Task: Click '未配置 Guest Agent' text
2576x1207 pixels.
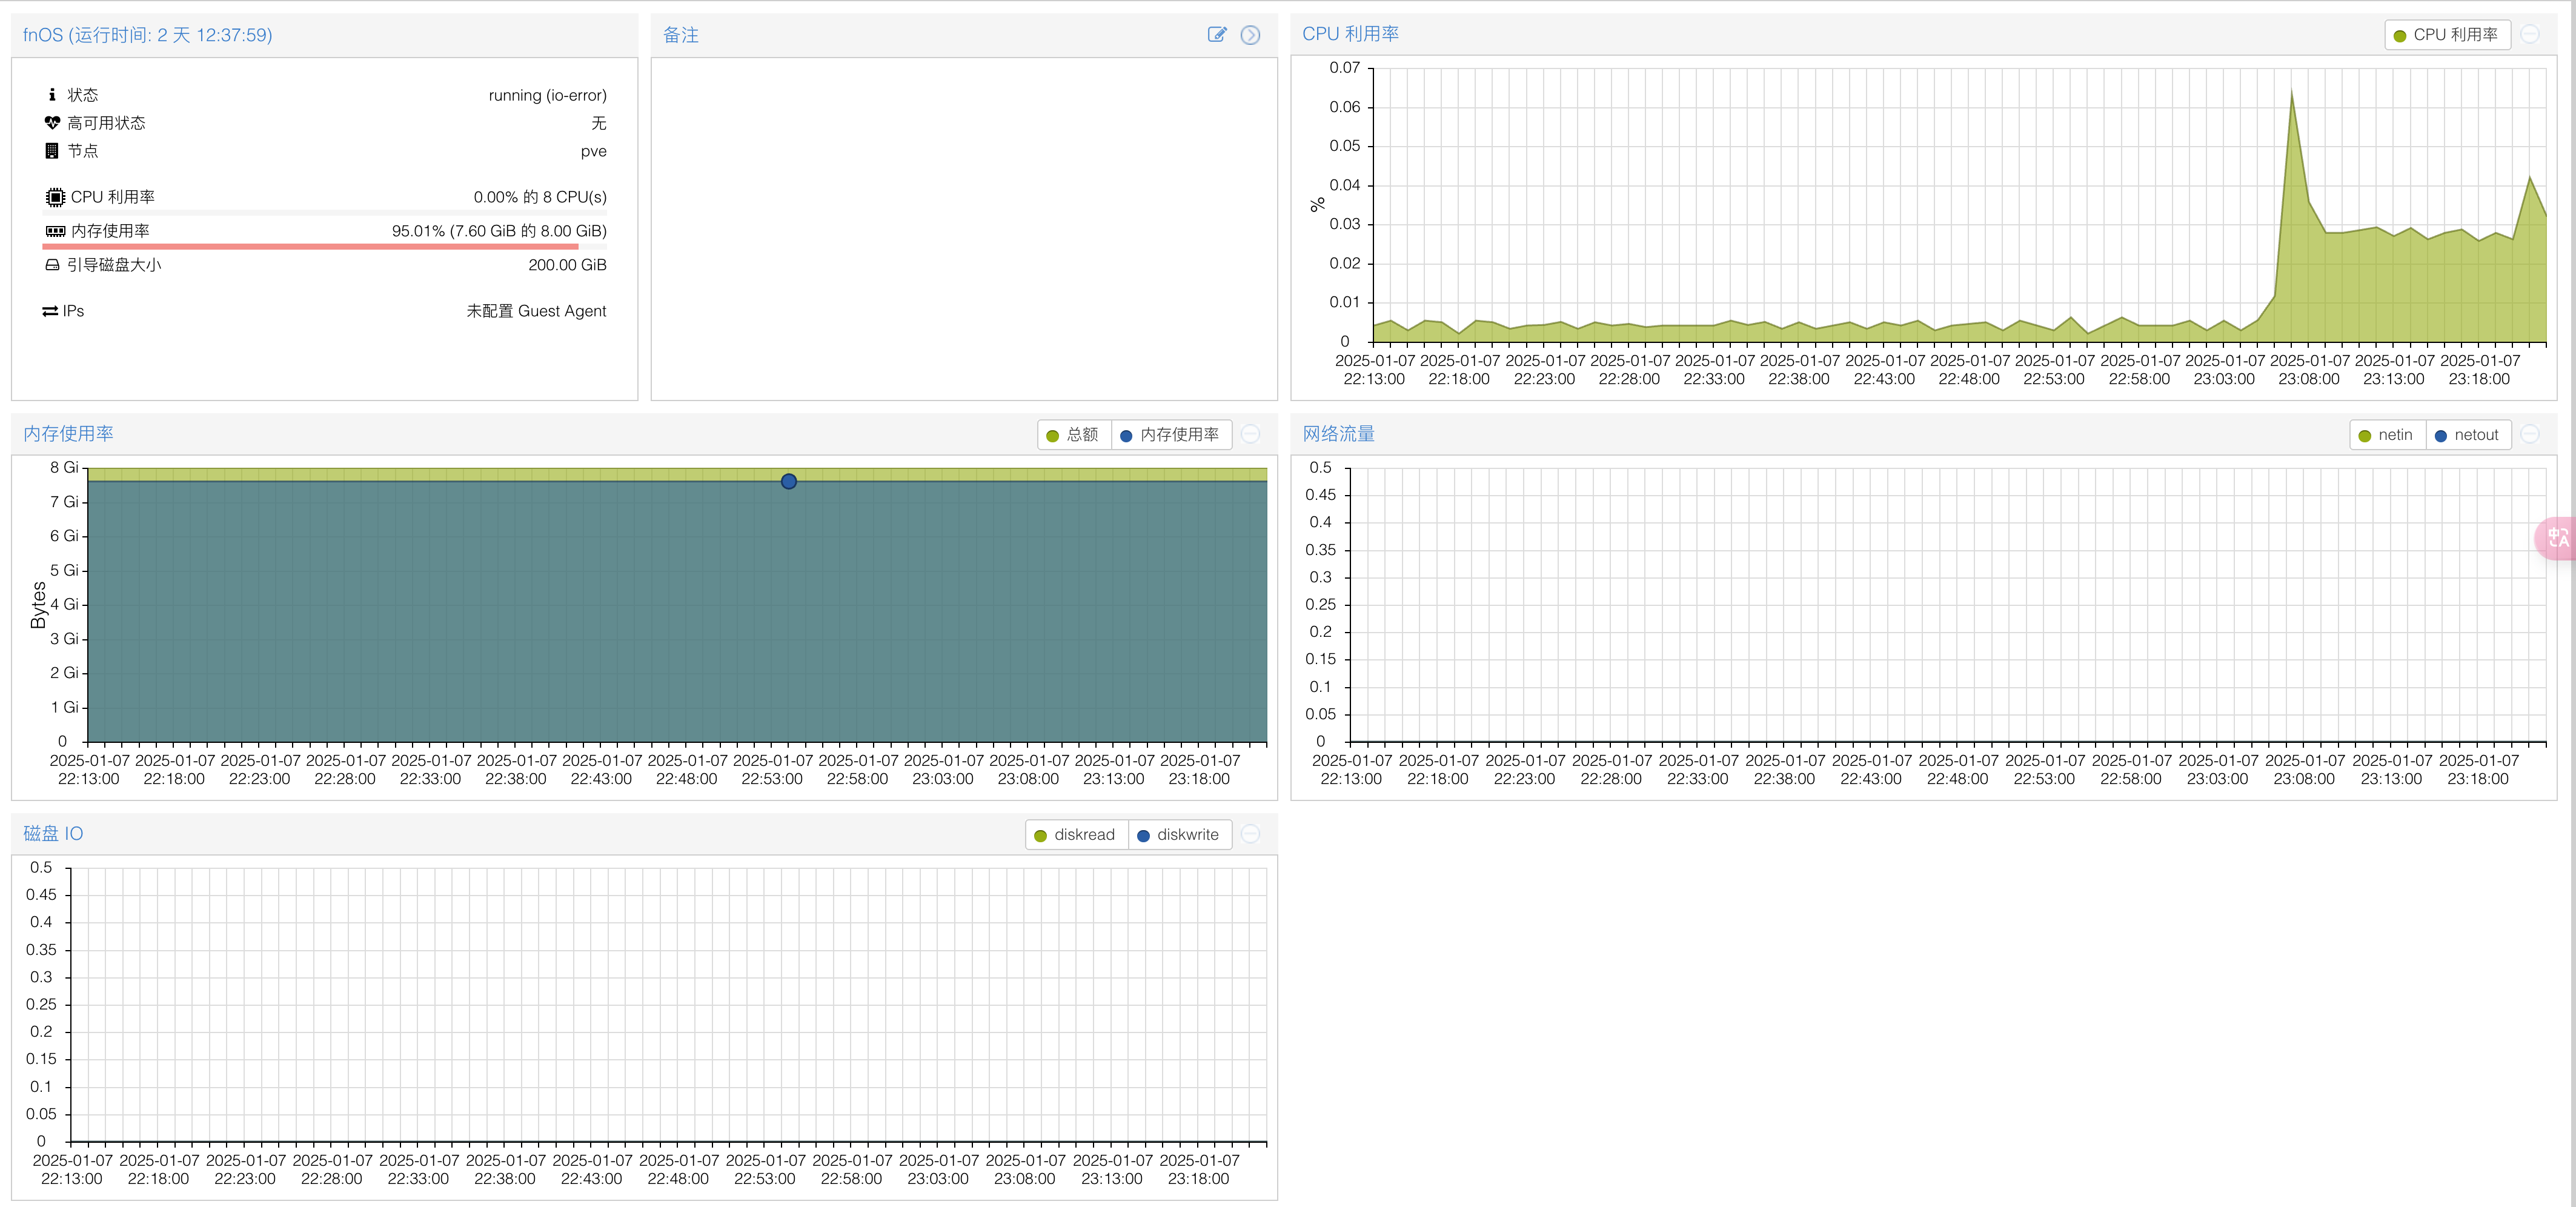Action: [x=536, y=311]
